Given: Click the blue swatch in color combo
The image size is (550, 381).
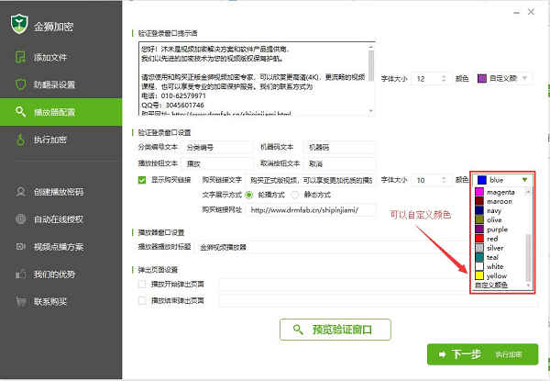Looking at the screenshot, I should coord(482,180).
